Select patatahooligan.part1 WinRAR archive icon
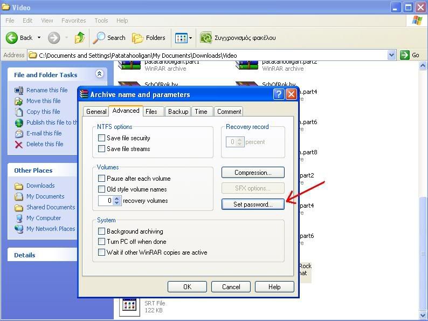428x321 pixels. [x=129, y=65]
